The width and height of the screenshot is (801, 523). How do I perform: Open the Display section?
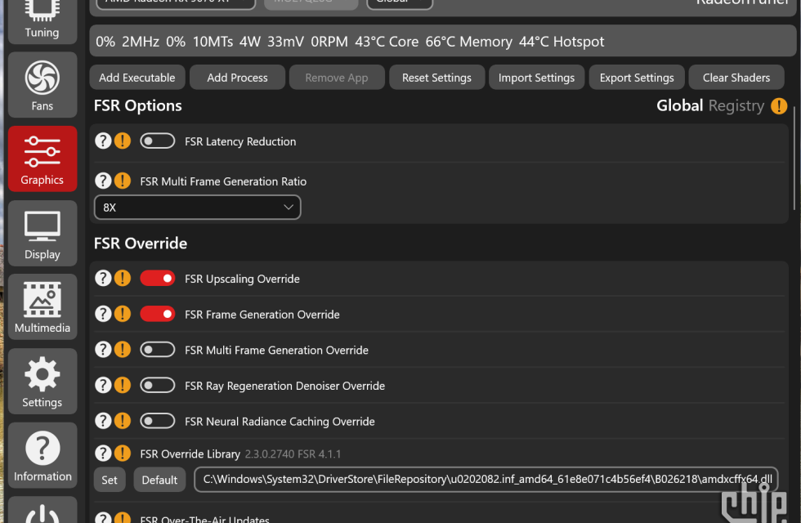[x=43, y=233]
